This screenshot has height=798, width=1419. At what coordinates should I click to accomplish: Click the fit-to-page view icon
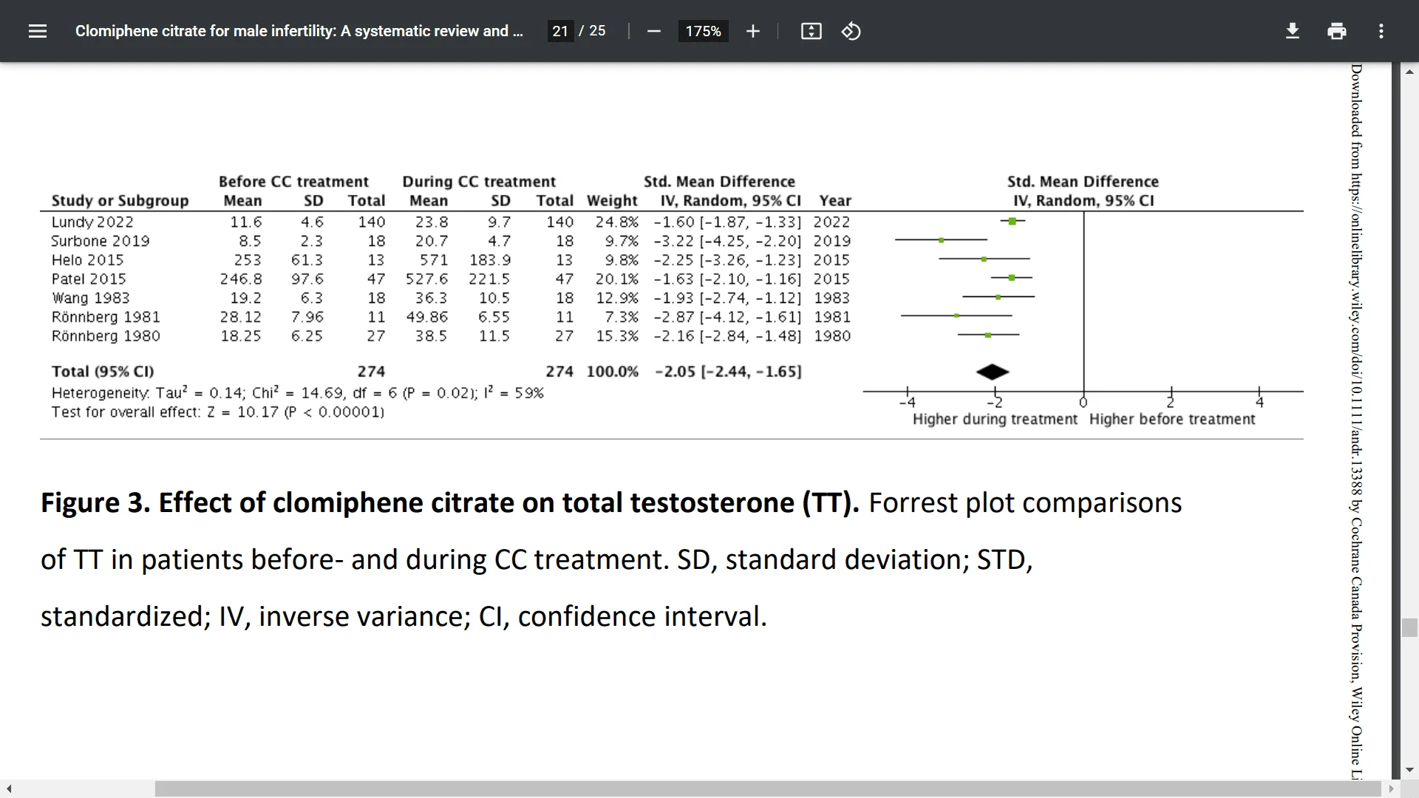tap(811, 31)
